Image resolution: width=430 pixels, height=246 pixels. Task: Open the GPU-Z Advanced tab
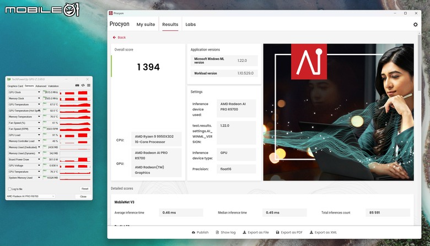pyautogui.click(x=41, y=86)
